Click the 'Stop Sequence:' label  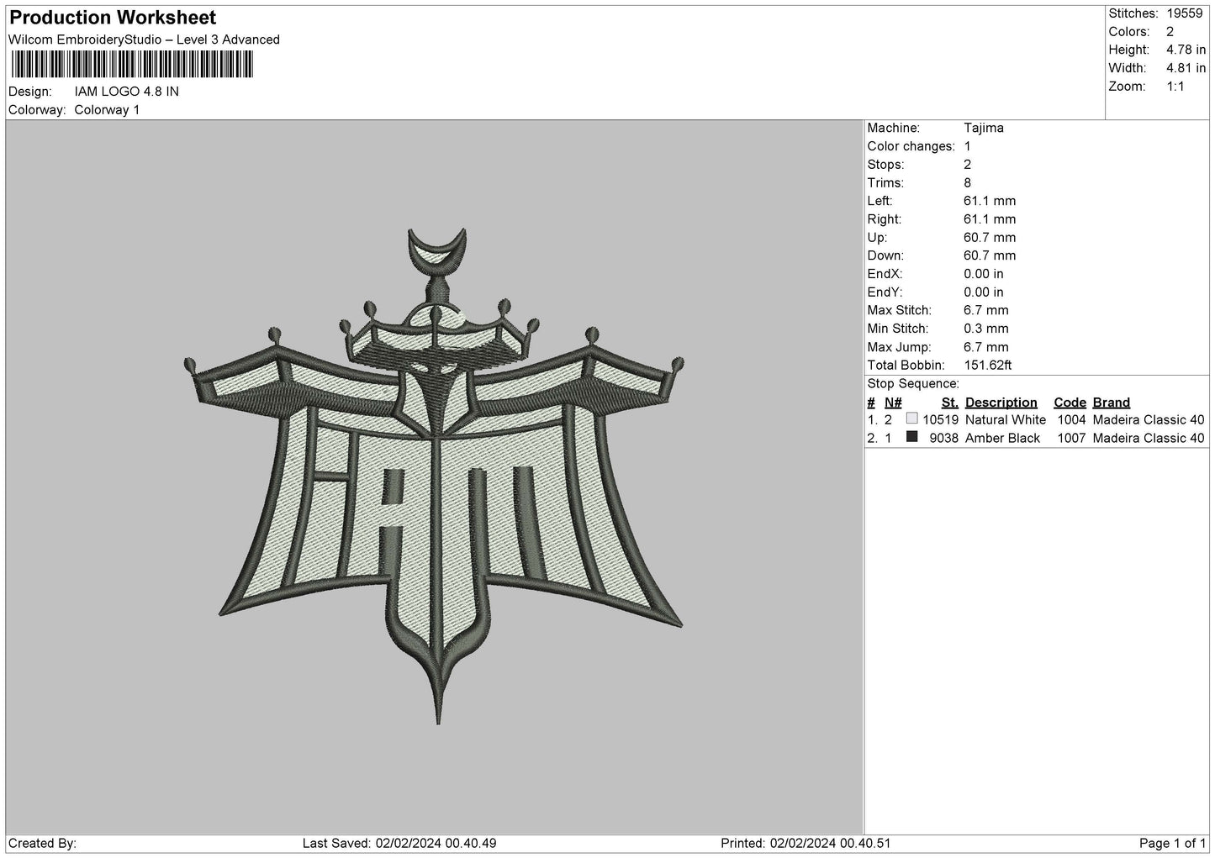[x=913, y=384]
